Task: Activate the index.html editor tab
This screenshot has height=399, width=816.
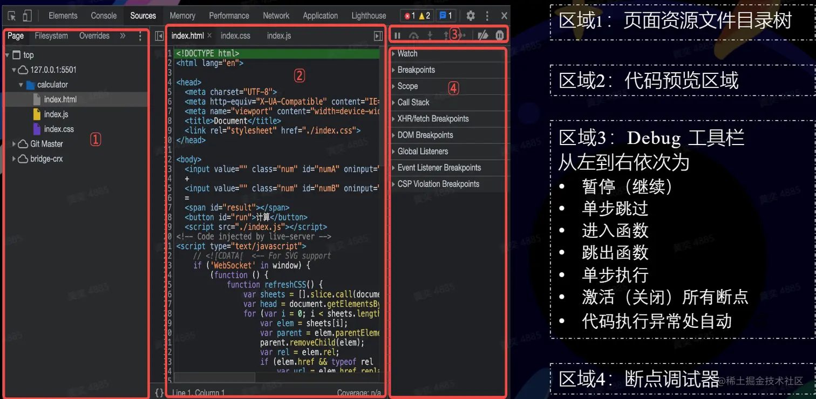Action: pos(188,36)
